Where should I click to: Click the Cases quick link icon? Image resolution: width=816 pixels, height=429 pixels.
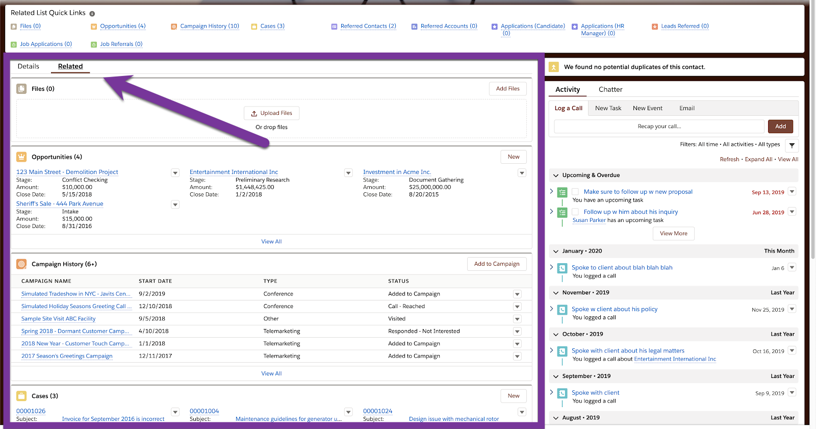click(x=254, y=27)
